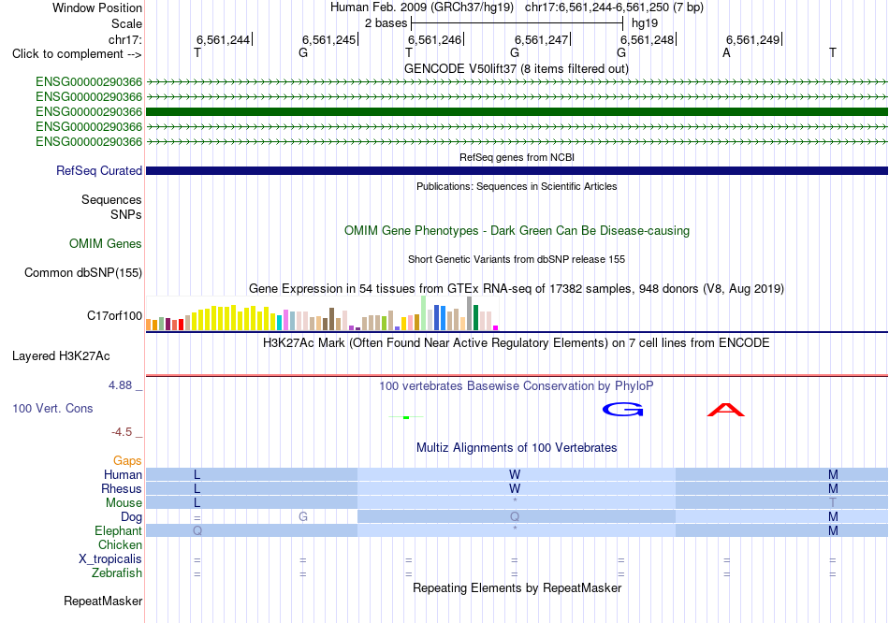Click the Sequences track label
Image resolution: width=889 pixels, height=623 pixels.
(111, 199)
